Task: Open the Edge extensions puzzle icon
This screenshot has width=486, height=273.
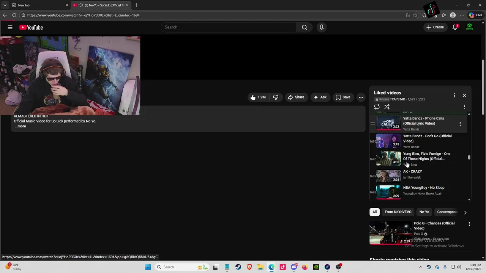Action: click(424, 15)
